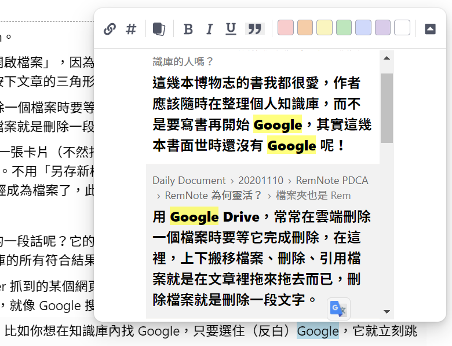Click the copy cards icon
Screen dimensions: 452x346
(x=159, y=29)
